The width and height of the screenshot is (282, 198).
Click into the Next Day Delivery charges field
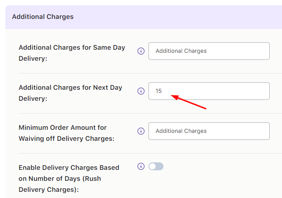tap(209, 91)
